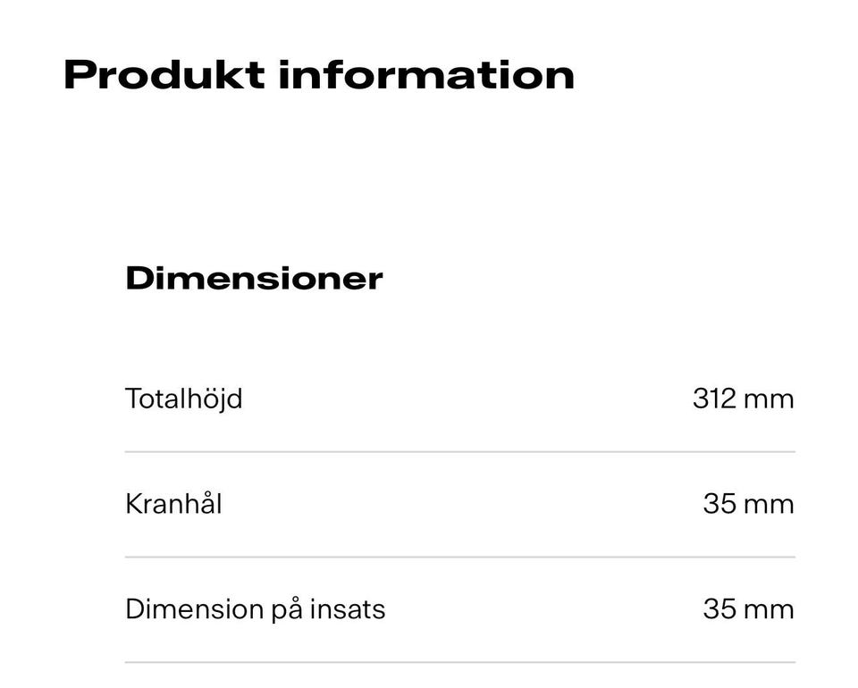Select the "Dimensioner" section heading
The image size is (858, 688).
tap(254, 279)
